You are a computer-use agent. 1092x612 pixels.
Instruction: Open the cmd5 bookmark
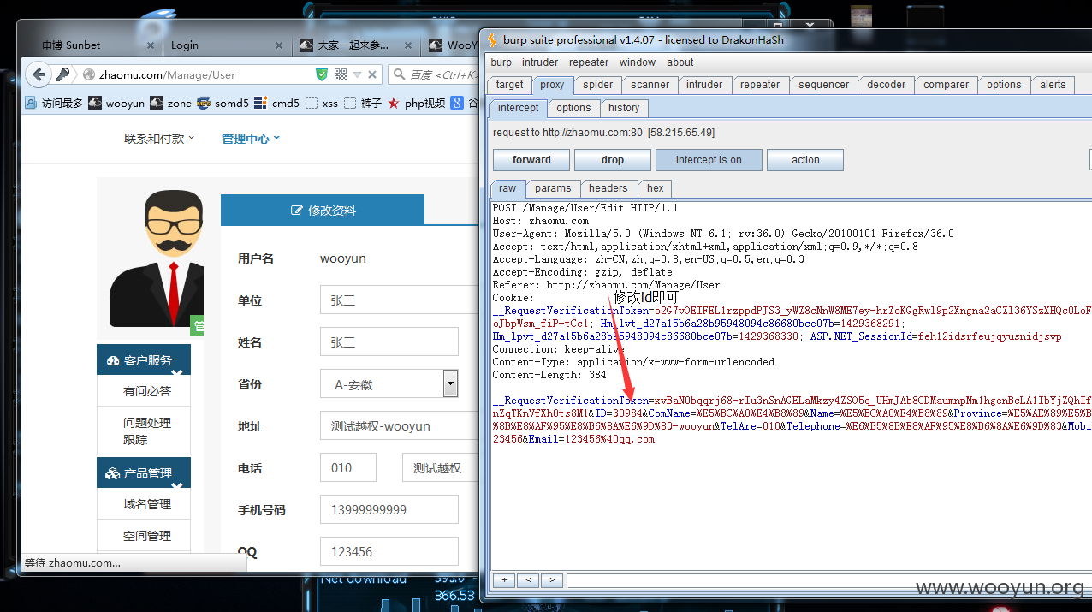point(277,103)
